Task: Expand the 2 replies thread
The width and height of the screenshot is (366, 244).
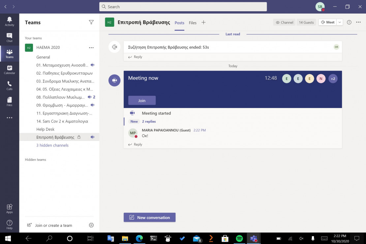Action: click(149, 122)
